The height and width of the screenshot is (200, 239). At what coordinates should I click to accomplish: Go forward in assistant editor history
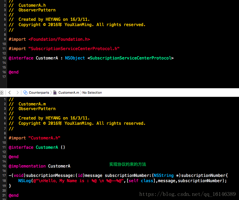click(18, 93)
